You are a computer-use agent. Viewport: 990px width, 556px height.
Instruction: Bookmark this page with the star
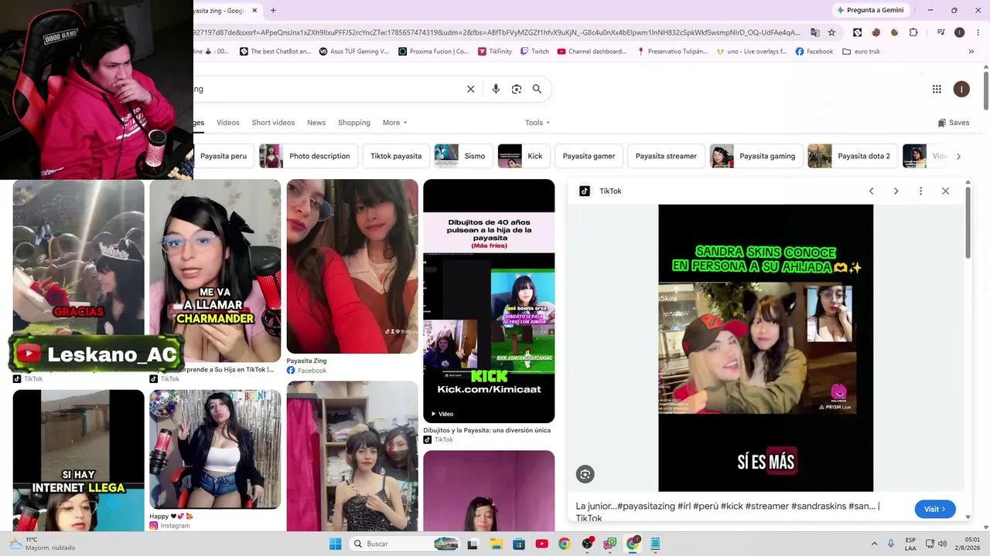[832, 32]
